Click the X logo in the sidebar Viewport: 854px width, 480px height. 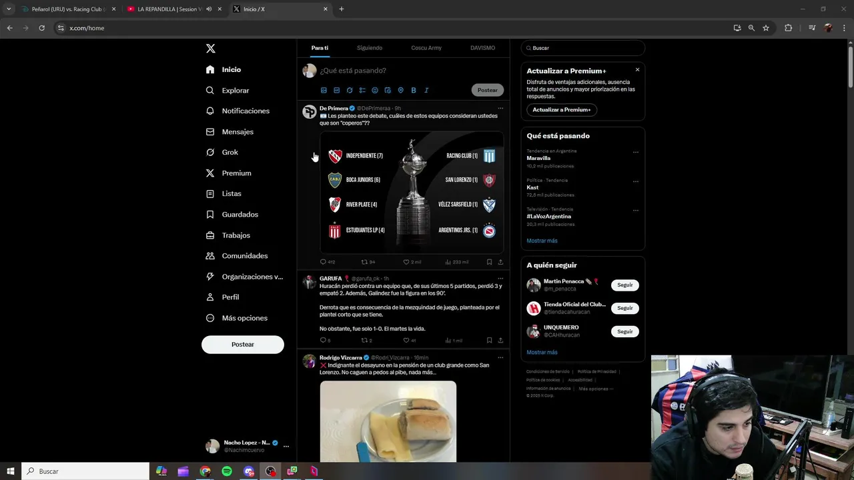(210, 49)
